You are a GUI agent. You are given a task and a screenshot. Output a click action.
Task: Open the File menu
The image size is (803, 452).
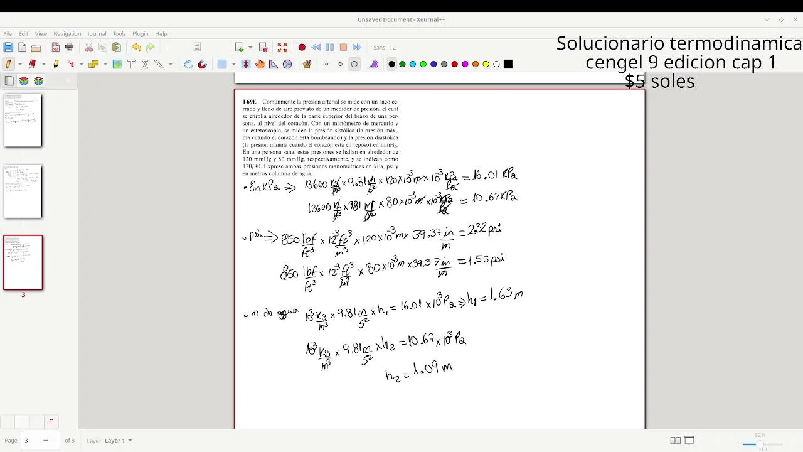pyautogui.click(x=8, y=33)
